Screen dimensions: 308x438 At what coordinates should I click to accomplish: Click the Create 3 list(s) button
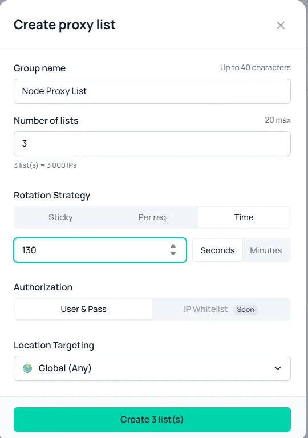pos(152,420)
